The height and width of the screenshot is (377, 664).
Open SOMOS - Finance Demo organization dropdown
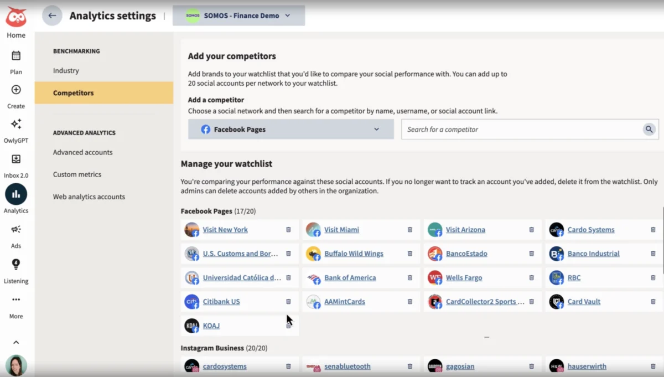click(x=238, y=16)
